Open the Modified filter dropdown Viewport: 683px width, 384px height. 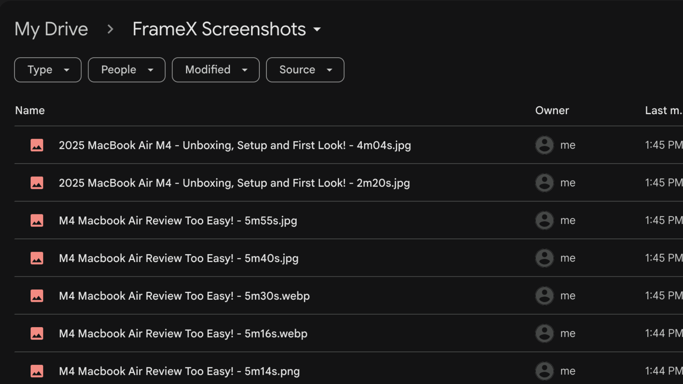click(x=215, y=70)
